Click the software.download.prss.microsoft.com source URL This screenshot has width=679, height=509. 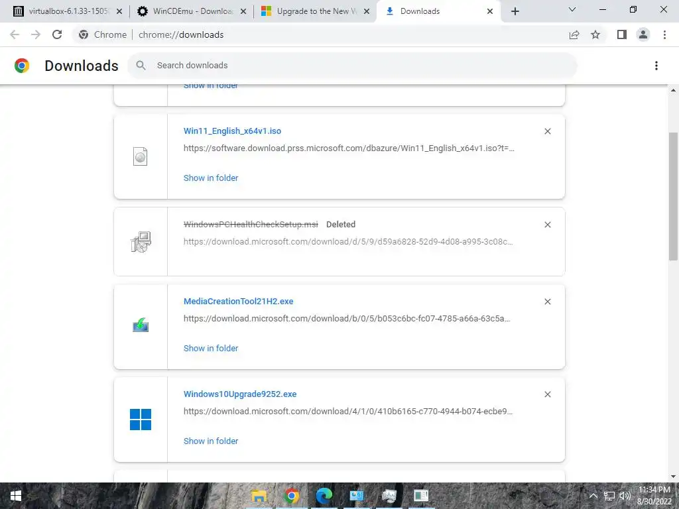click(x=349, y=148)
